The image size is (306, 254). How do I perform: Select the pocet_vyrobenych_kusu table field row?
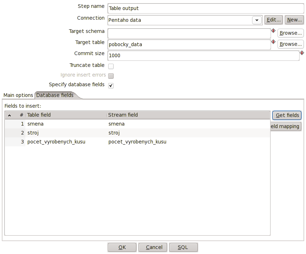[56, 142]
